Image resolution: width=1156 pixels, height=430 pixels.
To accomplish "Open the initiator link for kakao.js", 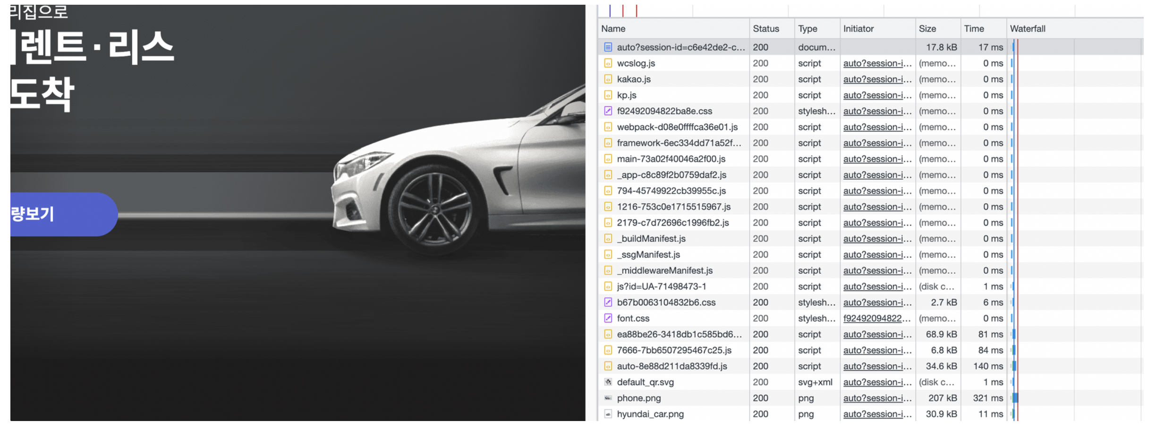I will [877, 79].
